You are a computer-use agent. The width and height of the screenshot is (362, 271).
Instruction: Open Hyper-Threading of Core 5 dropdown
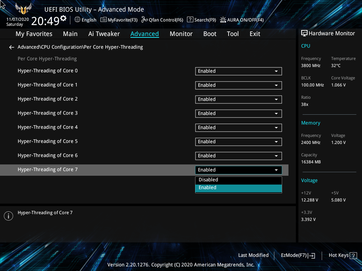coord(239,142)
